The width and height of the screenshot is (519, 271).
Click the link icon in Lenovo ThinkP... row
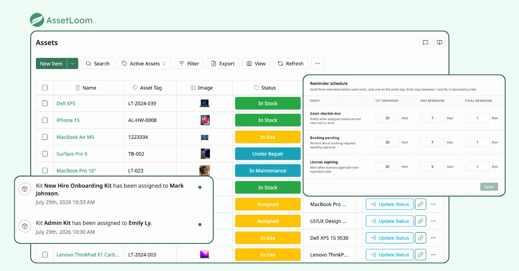[420, 255]
